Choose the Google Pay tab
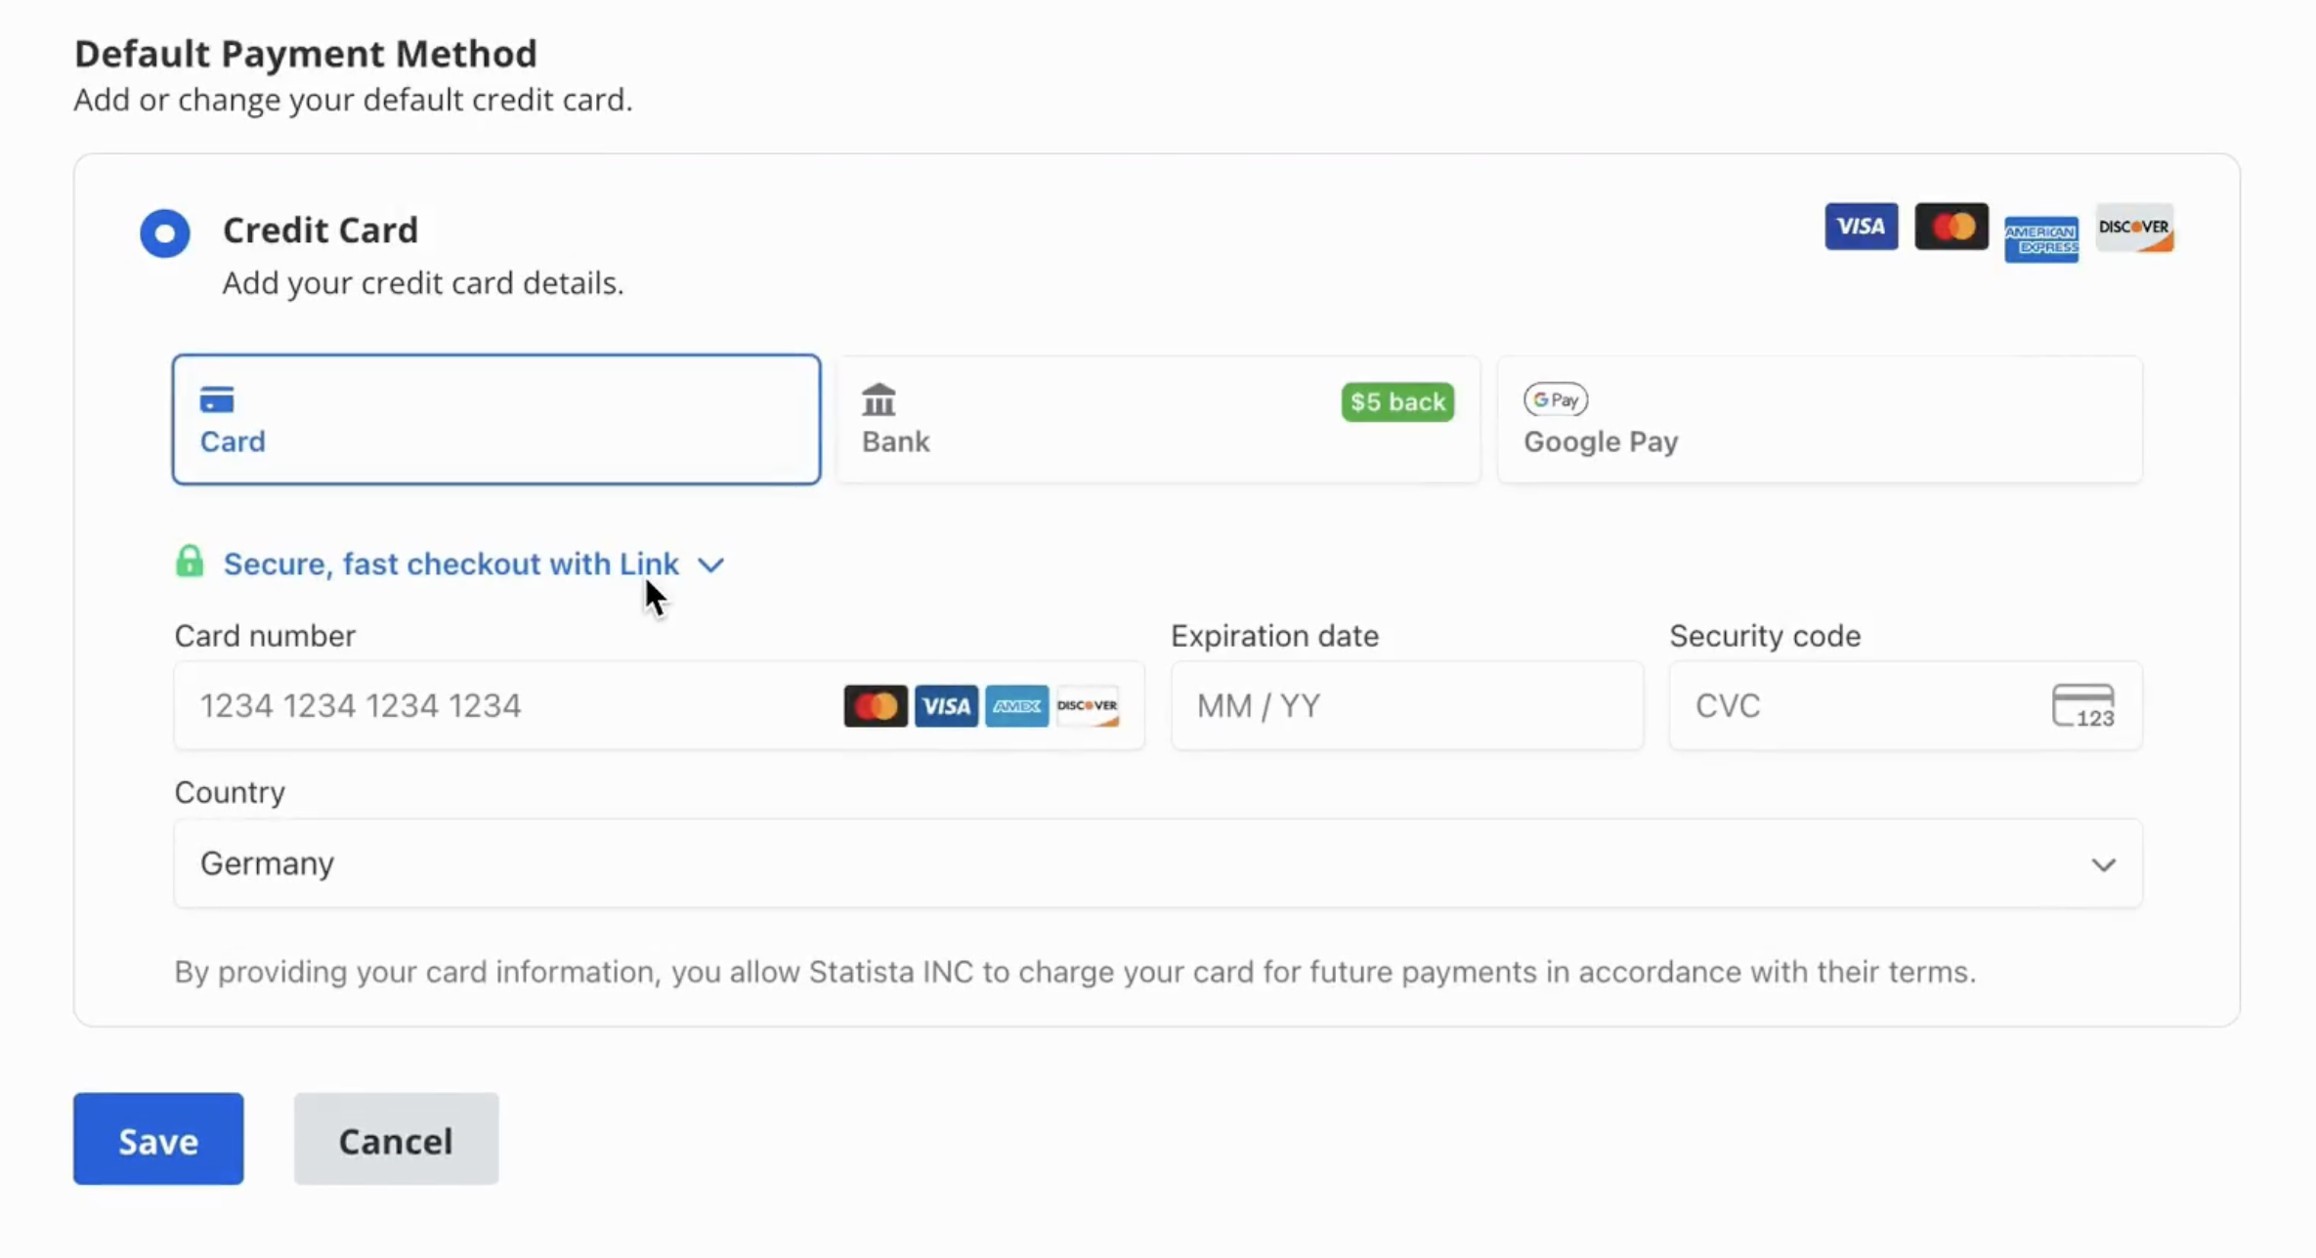 pos(1819,419)
